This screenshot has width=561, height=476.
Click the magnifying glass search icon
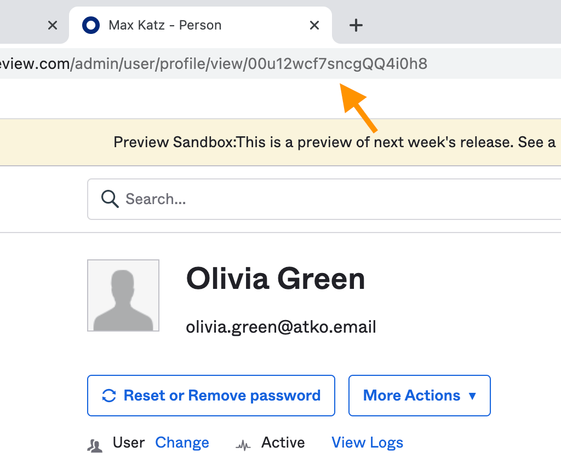(x=110, y=199)
